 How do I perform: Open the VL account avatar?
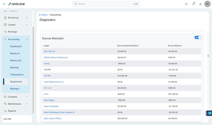point(207,4)
